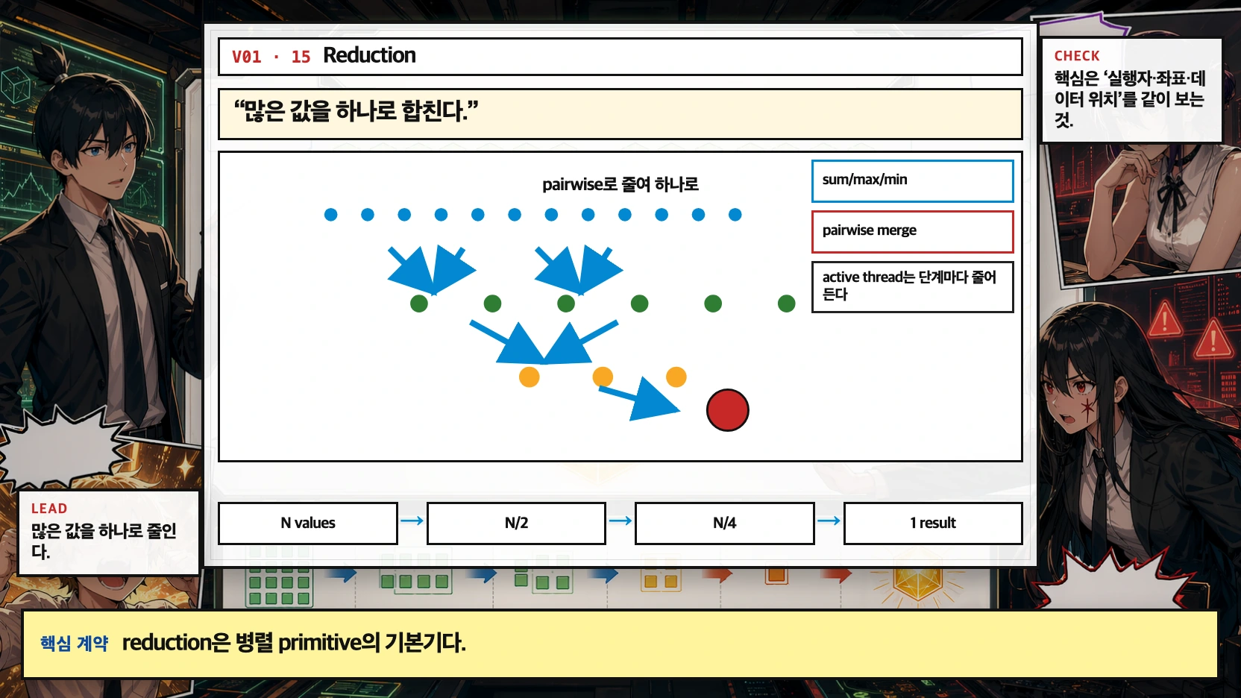The height and width of the screenshot is (698, 1241).
Task: Open the CHECK note panel
Action: pos(1131,89)
